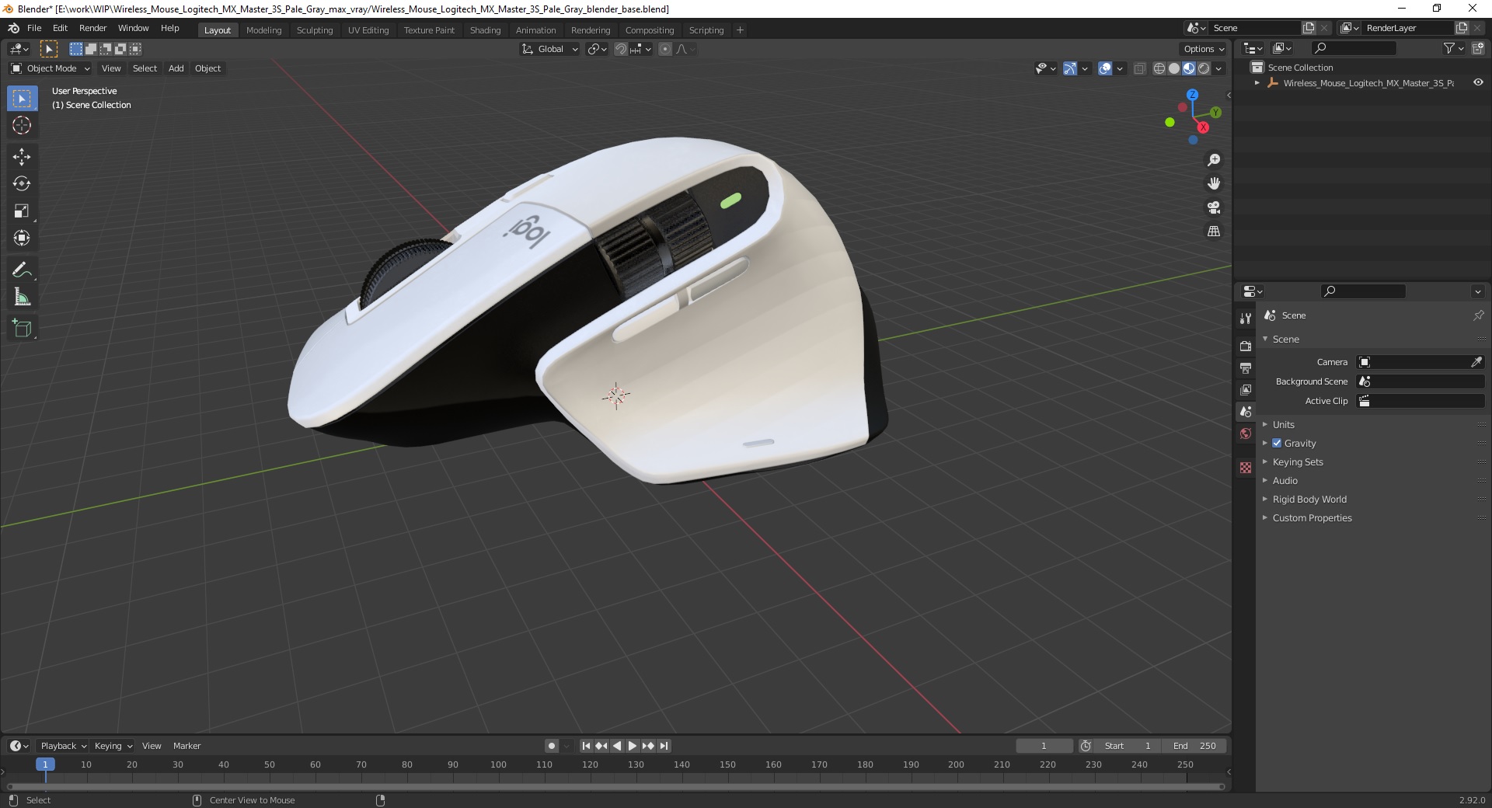1492x808 pixels.
Task: Toggle proportional editing
Action: tap(665, 49)
